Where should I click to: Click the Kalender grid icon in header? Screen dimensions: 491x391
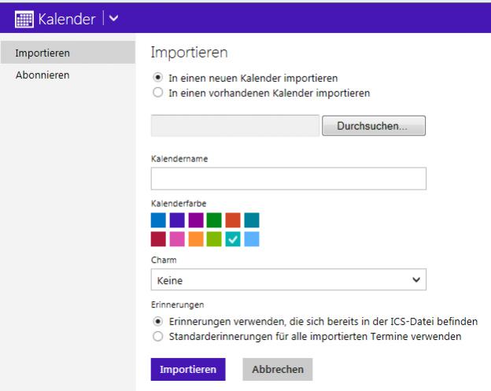24,19
